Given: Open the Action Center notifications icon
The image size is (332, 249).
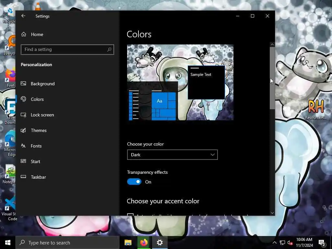Looking at the screenshot, I should pyautogui.click(x=322, y=243).
